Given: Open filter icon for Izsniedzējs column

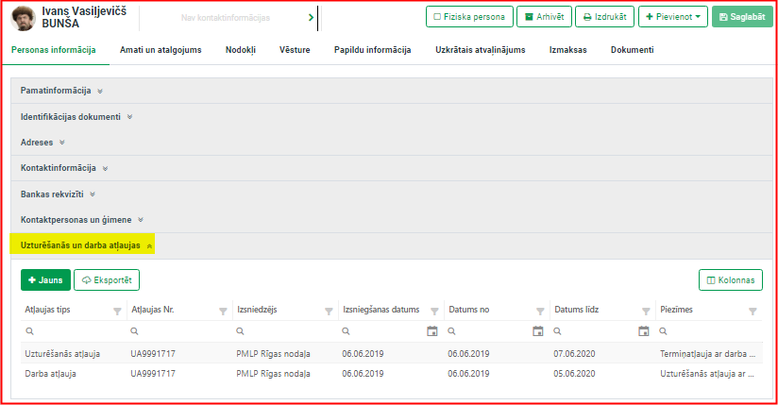Looking at the screenshot, I should (329, 312).
